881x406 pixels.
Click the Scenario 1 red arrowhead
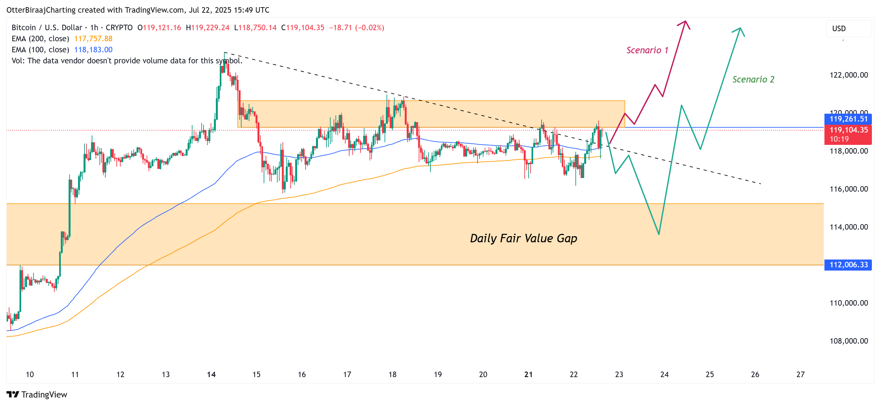pos(685,23)
